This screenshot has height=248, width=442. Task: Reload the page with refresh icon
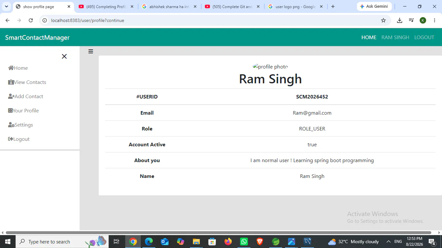pyautogui.click(x=31, y=20)
